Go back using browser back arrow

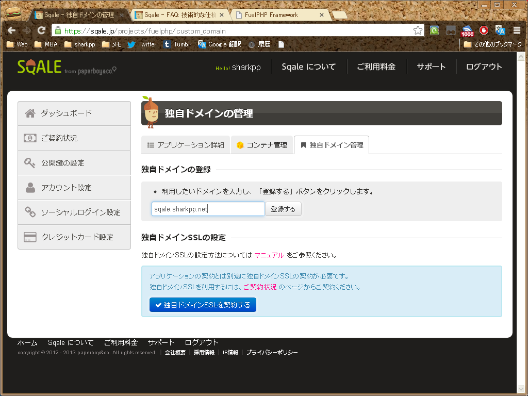12,30
